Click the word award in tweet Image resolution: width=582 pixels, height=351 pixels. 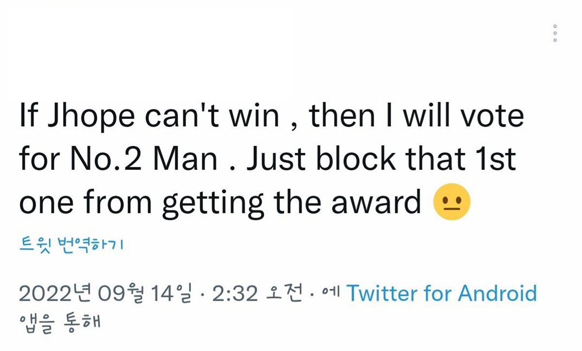[x=376, y=203]
